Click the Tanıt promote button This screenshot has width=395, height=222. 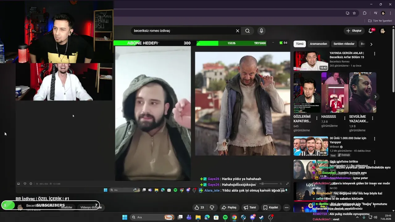tap(250, 208)
